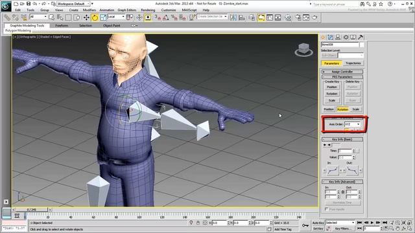Expand the Assign Controller rollout

tap(342, 72)
